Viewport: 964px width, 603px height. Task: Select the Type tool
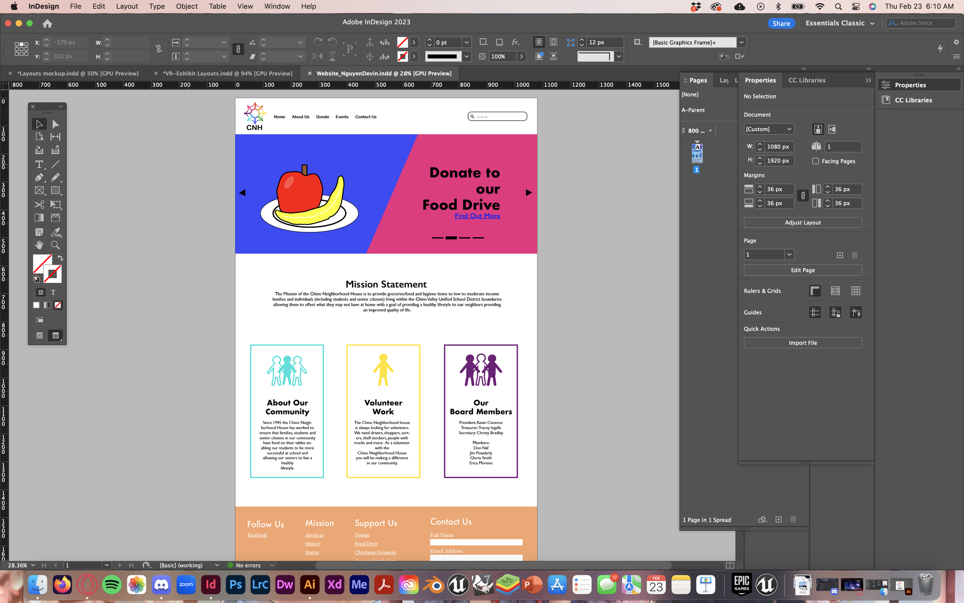pos(39,164)
